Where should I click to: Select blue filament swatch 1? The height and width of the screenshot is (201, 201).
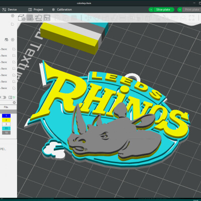(x=6, y=116)
